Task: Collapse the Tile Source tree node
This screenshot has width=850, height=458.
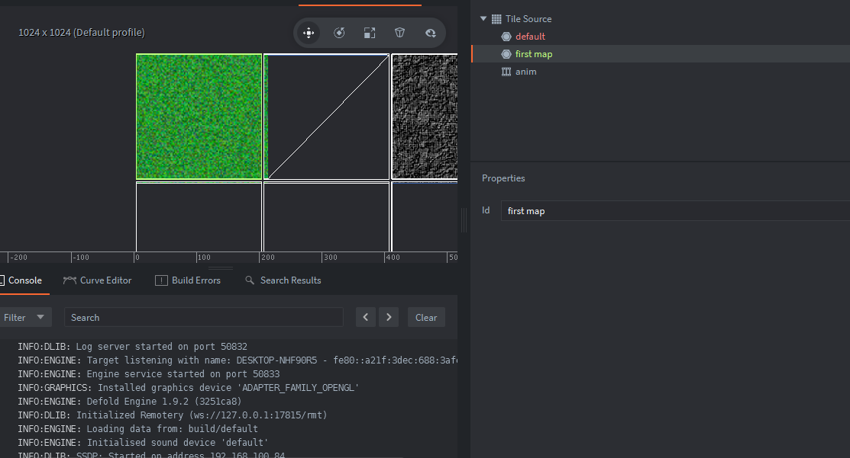Action: point(483,18)
